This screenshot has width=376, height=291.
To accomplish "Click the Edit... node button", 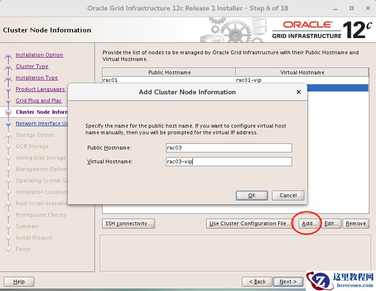I will [x=331, y=223].
